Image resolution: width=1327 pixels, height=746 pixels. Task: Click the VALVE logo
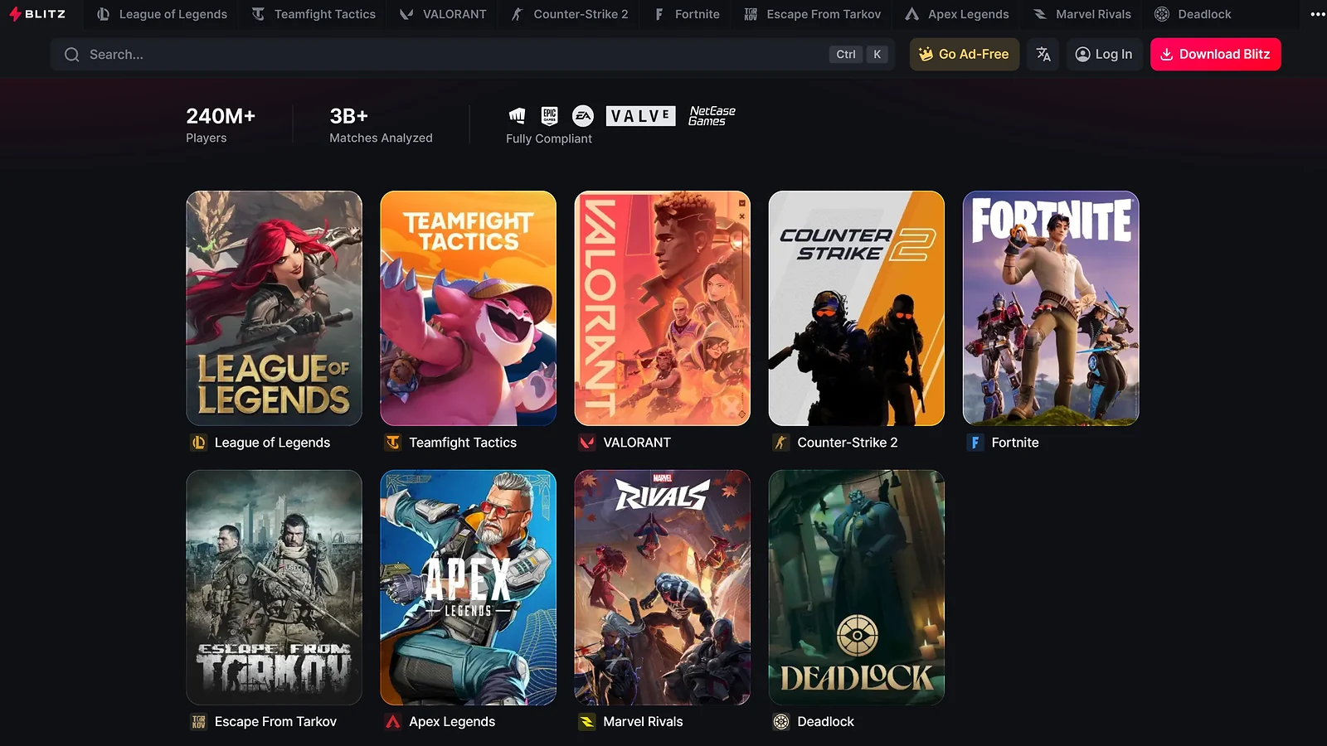(640, 116)
